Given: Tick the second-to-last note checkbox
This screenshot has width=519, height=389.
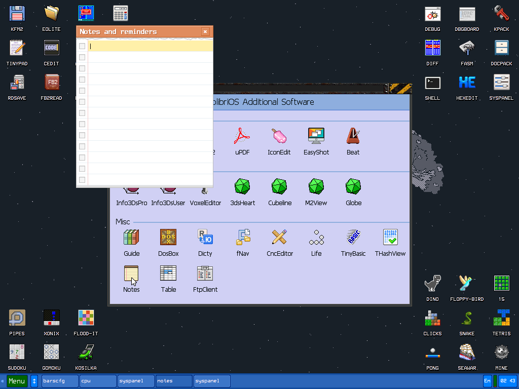Looking at the screenshot, I should [82, 169].
